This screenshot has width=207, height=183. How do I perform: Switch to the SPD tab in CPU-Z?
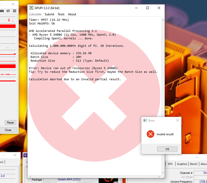click(170, 164)
